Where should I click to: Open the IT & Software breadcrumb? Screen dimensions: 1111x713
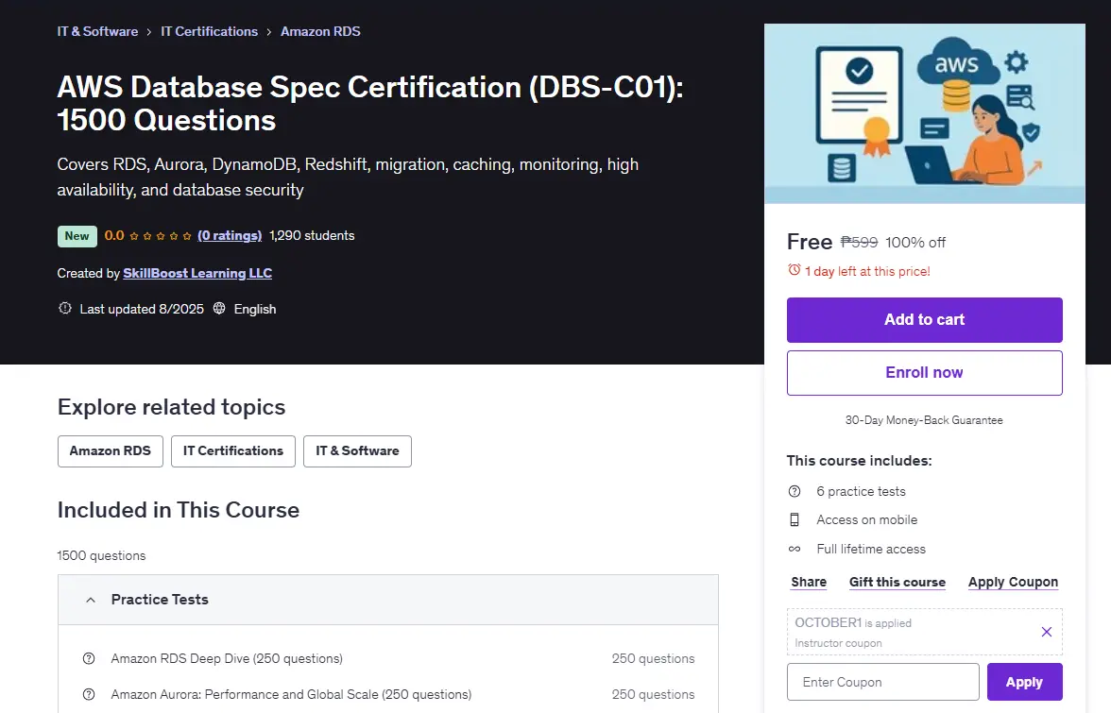tap(98, 31)
